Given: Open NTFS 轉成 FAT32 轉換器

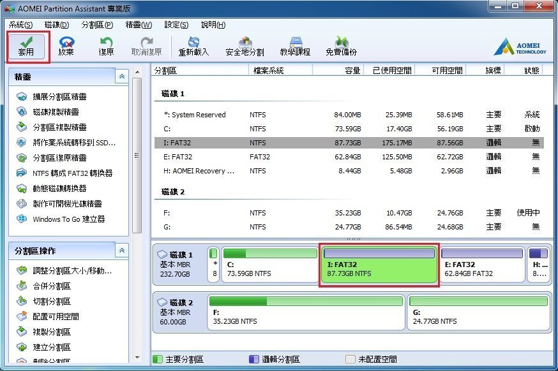Looking at the screenshot, I should (64, 173).
